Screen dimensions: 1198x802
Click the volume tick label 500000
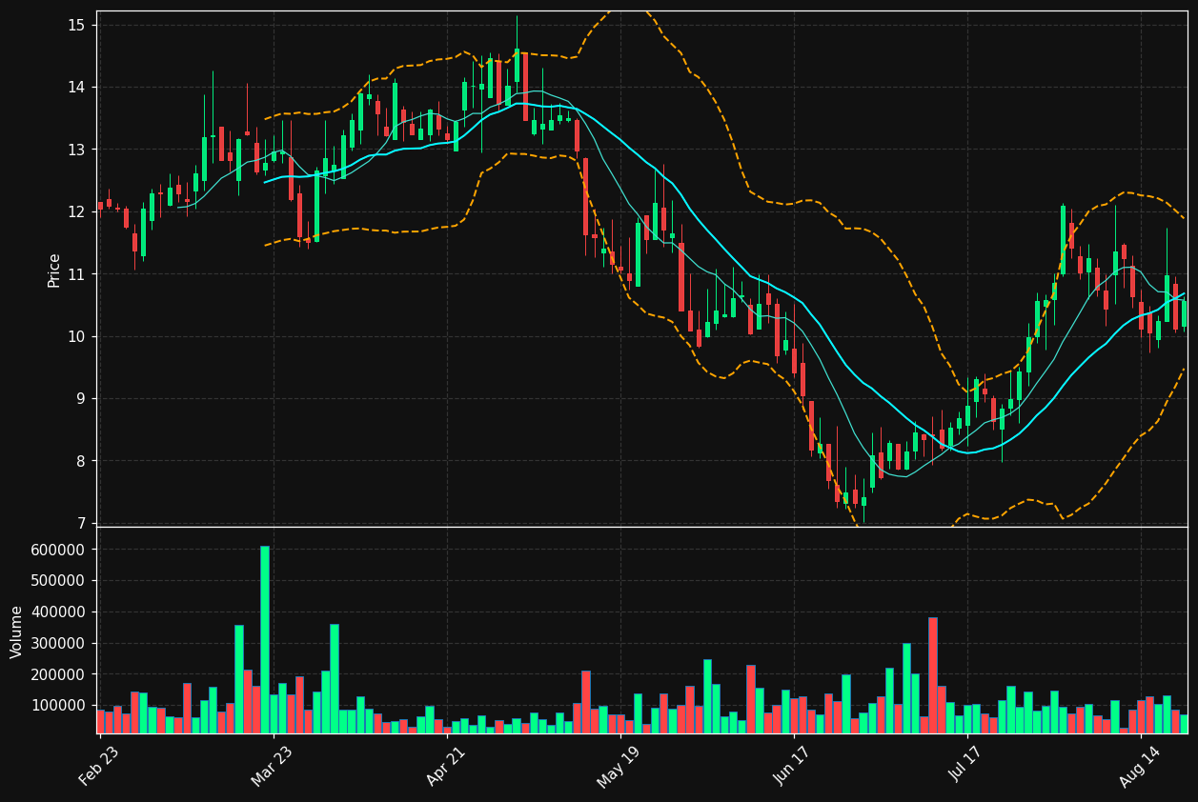click(x=58, y=581)
